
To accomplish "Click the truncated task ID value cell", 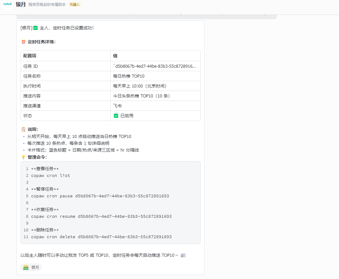I will coord(155,66).
